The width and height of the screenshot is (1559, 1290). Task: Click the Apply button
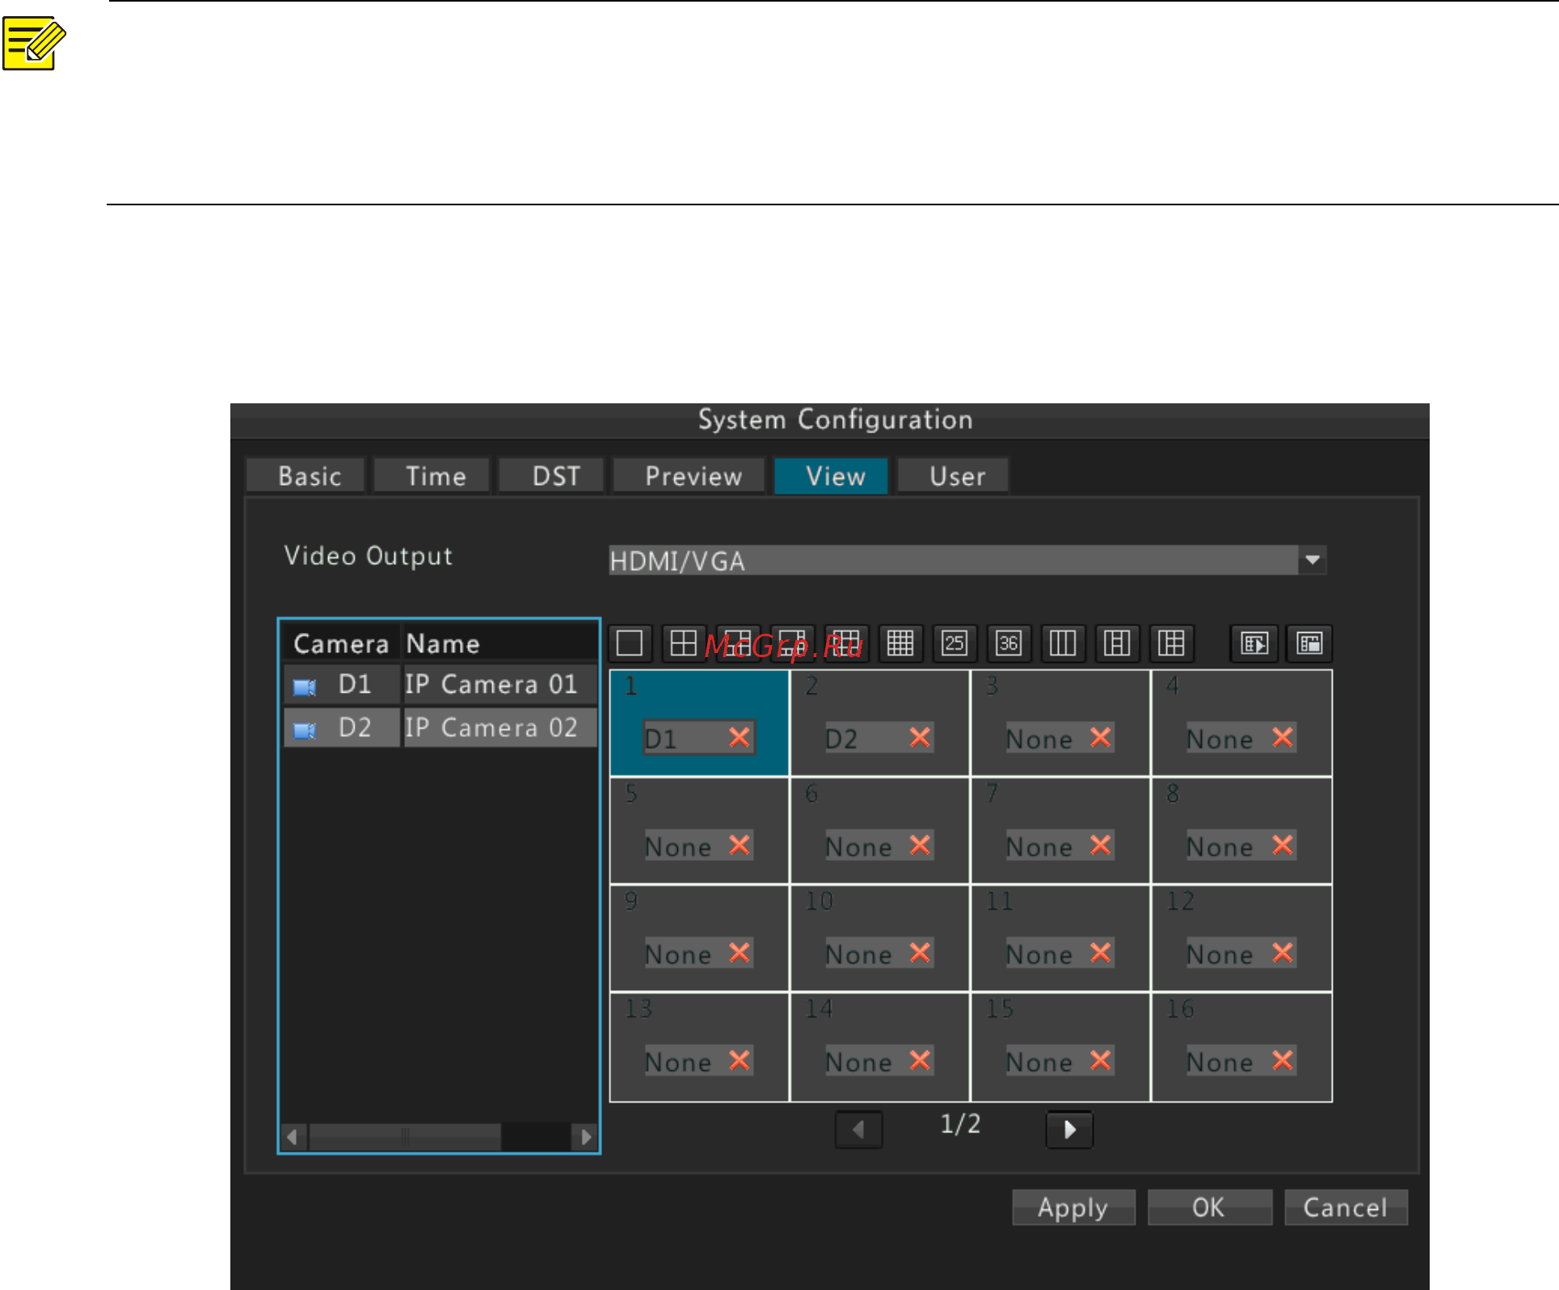(1073, 1207)
